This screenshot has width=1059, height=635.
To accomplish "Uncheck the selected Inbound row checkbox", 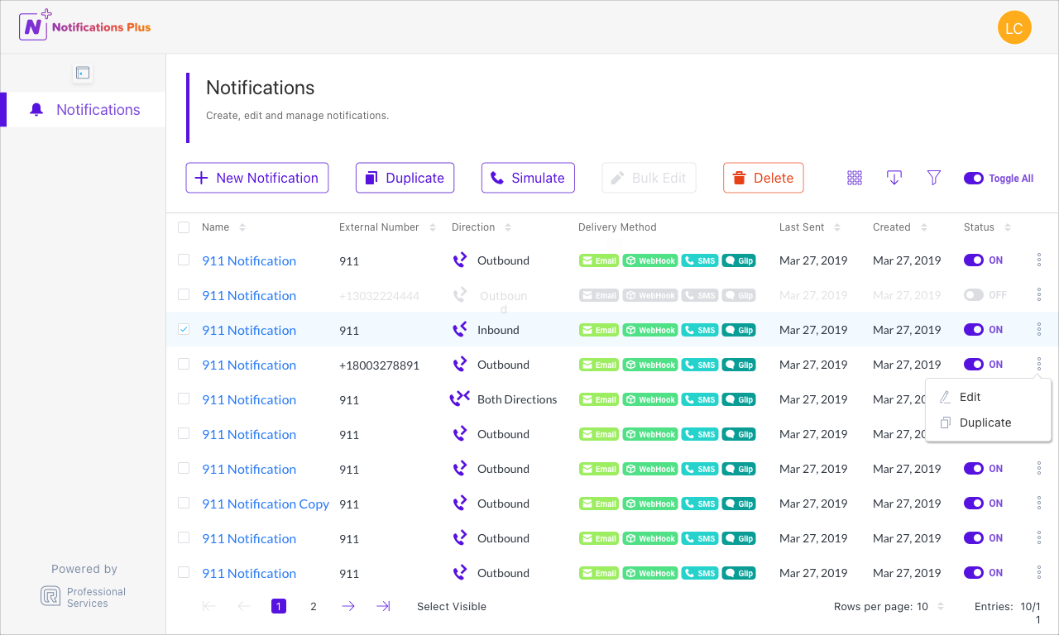I will 184,329.
